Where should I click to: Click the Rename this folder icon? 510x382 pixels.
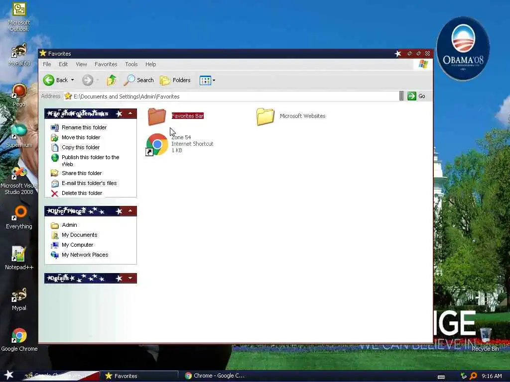pyautogui.click(x=55, y=128)
